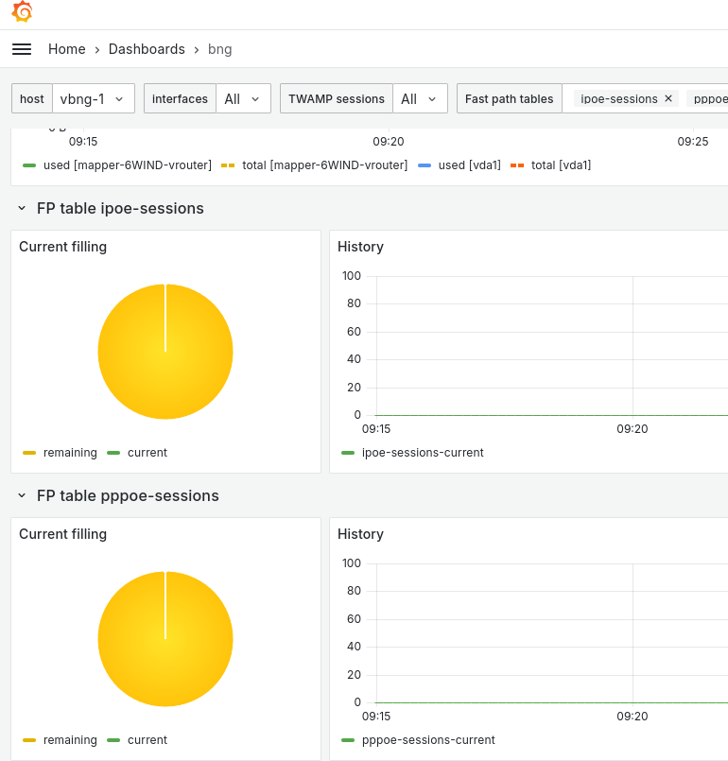The image size is (728, 761).
Task: Open the TWAMP sessions All dropdown
Action: tap(420, 99)
